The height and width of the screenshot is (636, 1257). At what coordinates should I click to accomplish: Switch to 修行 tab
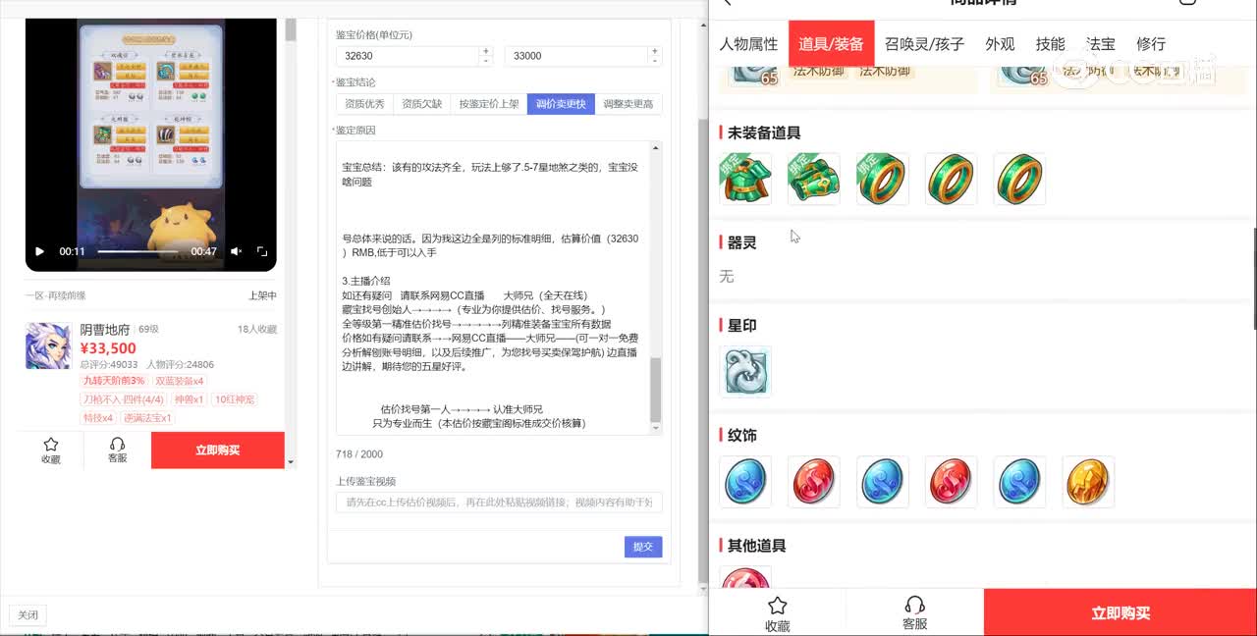pyautogui.click(x=1150, y=44)
